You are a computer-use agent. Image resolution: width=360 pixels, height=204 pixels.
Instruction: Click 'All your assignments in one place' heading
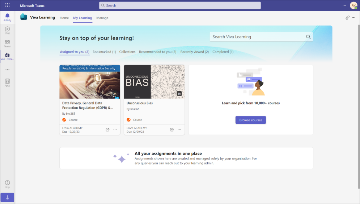[168, 153]
